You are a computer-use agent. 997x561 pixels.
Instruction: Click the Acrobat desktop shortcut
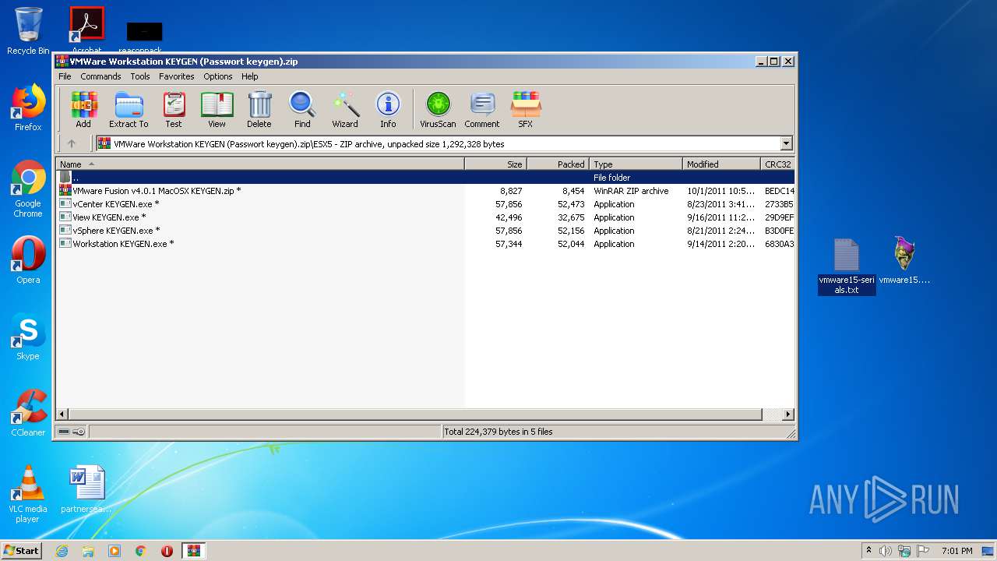click(x=86, y=30)
